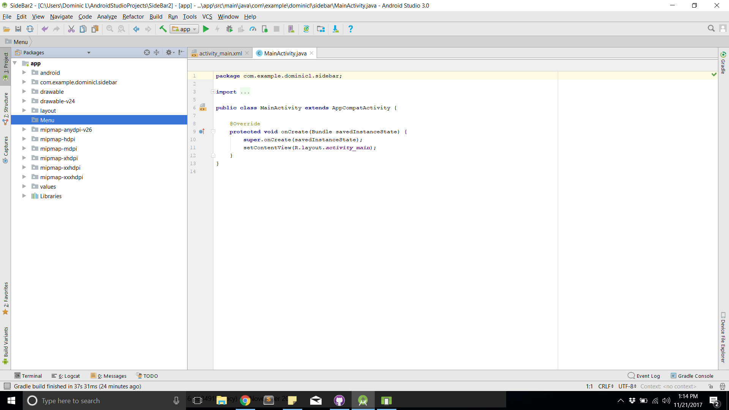The width and height of the screenshot is (729, 410).
Task: Click the Search Everywhere magnifier
Action: pos(711,28)
